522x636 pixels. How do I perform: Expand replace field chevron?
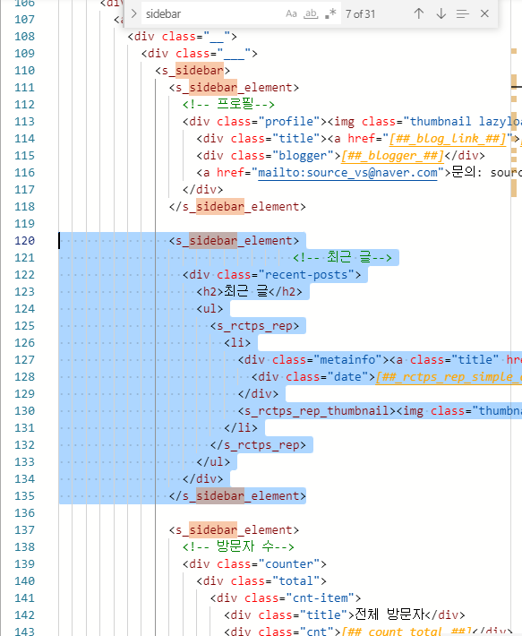click(x=133, y=13)
